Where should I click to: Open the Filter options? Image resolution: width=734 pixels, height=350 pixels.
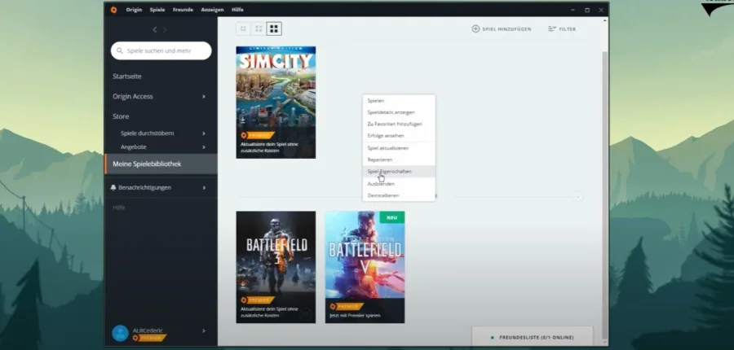point(562,29)
